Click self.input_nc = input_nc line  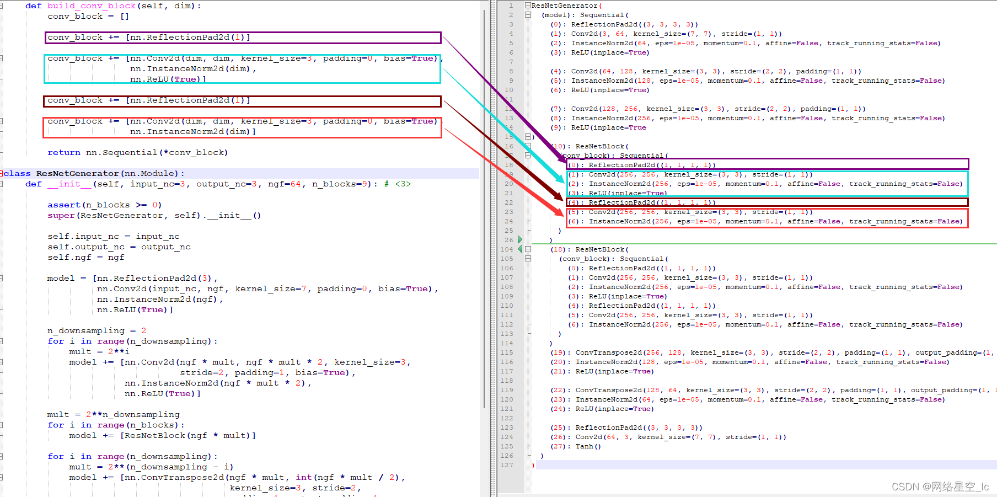click(114, 236)
